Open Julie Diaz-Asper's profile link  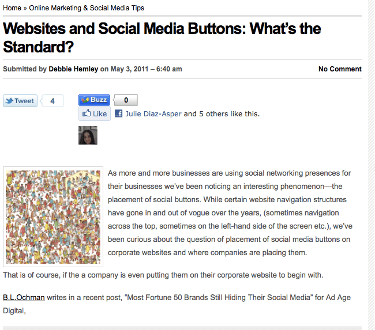(x=153, y=114)
